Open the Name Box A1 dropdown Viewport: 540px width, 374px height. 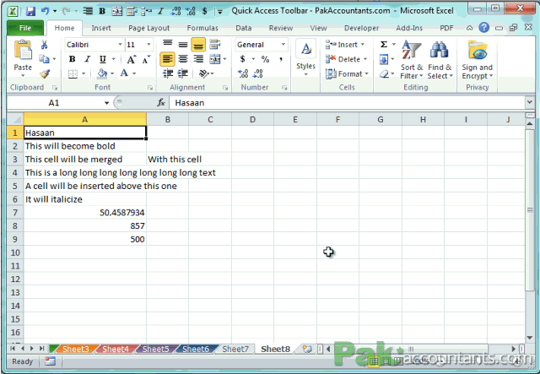tap(107, 103)
